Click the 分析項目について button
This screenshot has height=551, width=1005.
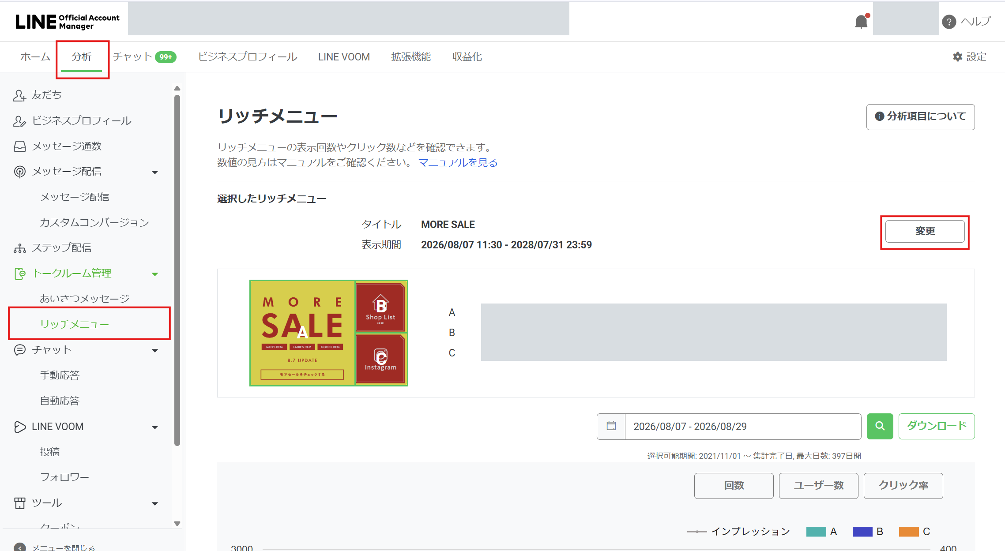(920, 116)
